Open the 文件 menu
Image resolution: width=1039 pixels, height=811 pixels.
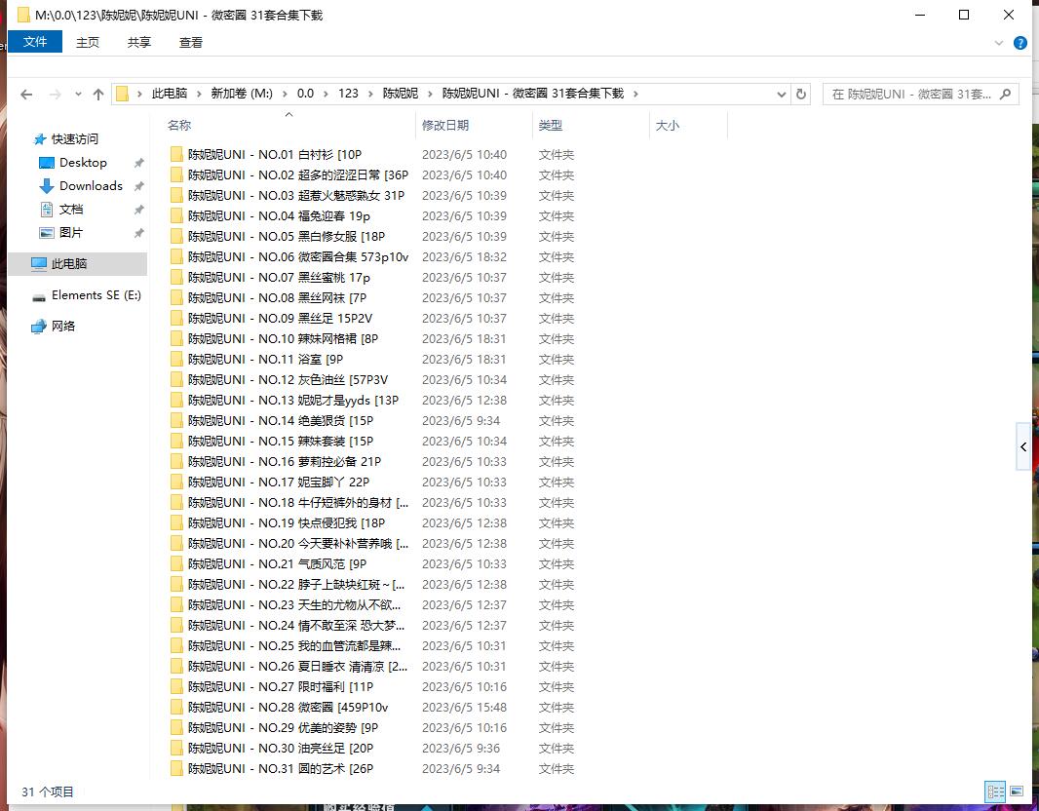[35, 42]
